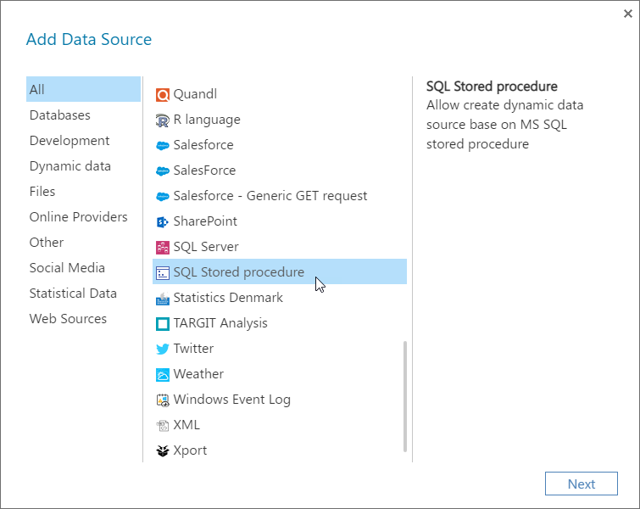Click the Next button
The width and height of the screenshot is (640, 509).
pyautogui.click(x=582, y=484)
